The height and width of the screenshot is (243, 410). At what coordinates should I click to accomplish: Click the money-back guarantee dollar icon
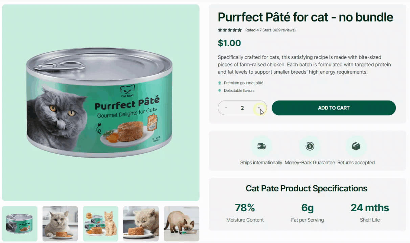point(310,146)
